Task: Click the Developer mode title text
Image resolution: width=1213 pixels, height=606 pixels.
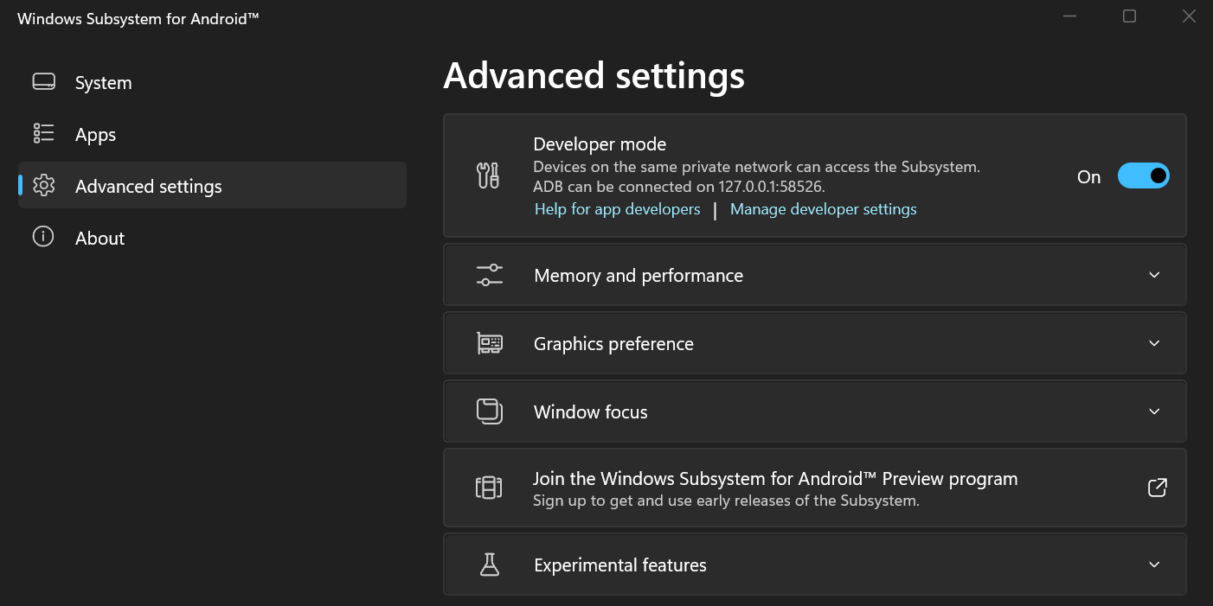Action: (x=600, y=144)
